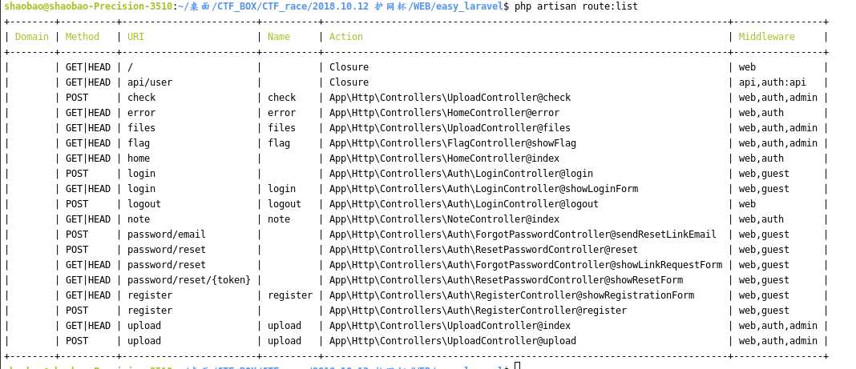Click 'web,auth' middleware in the note row
The width and height of the screenshot is (856, 369).
tap(761, 219)
